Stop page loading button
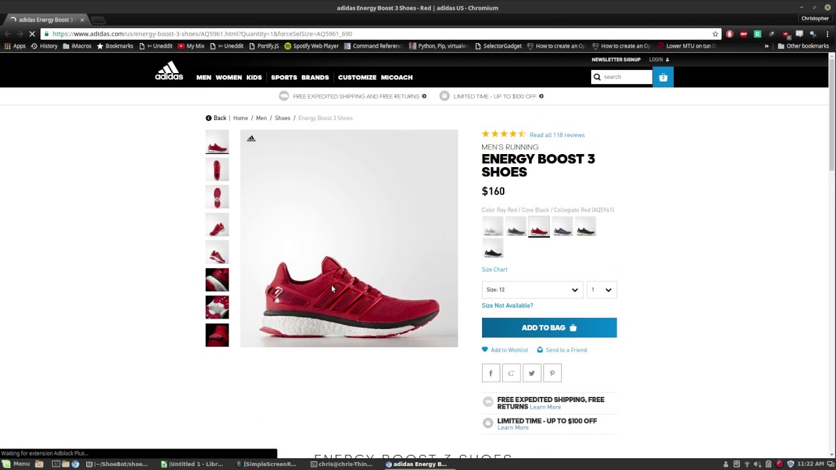The image size is (836, 470). (32, 34)
